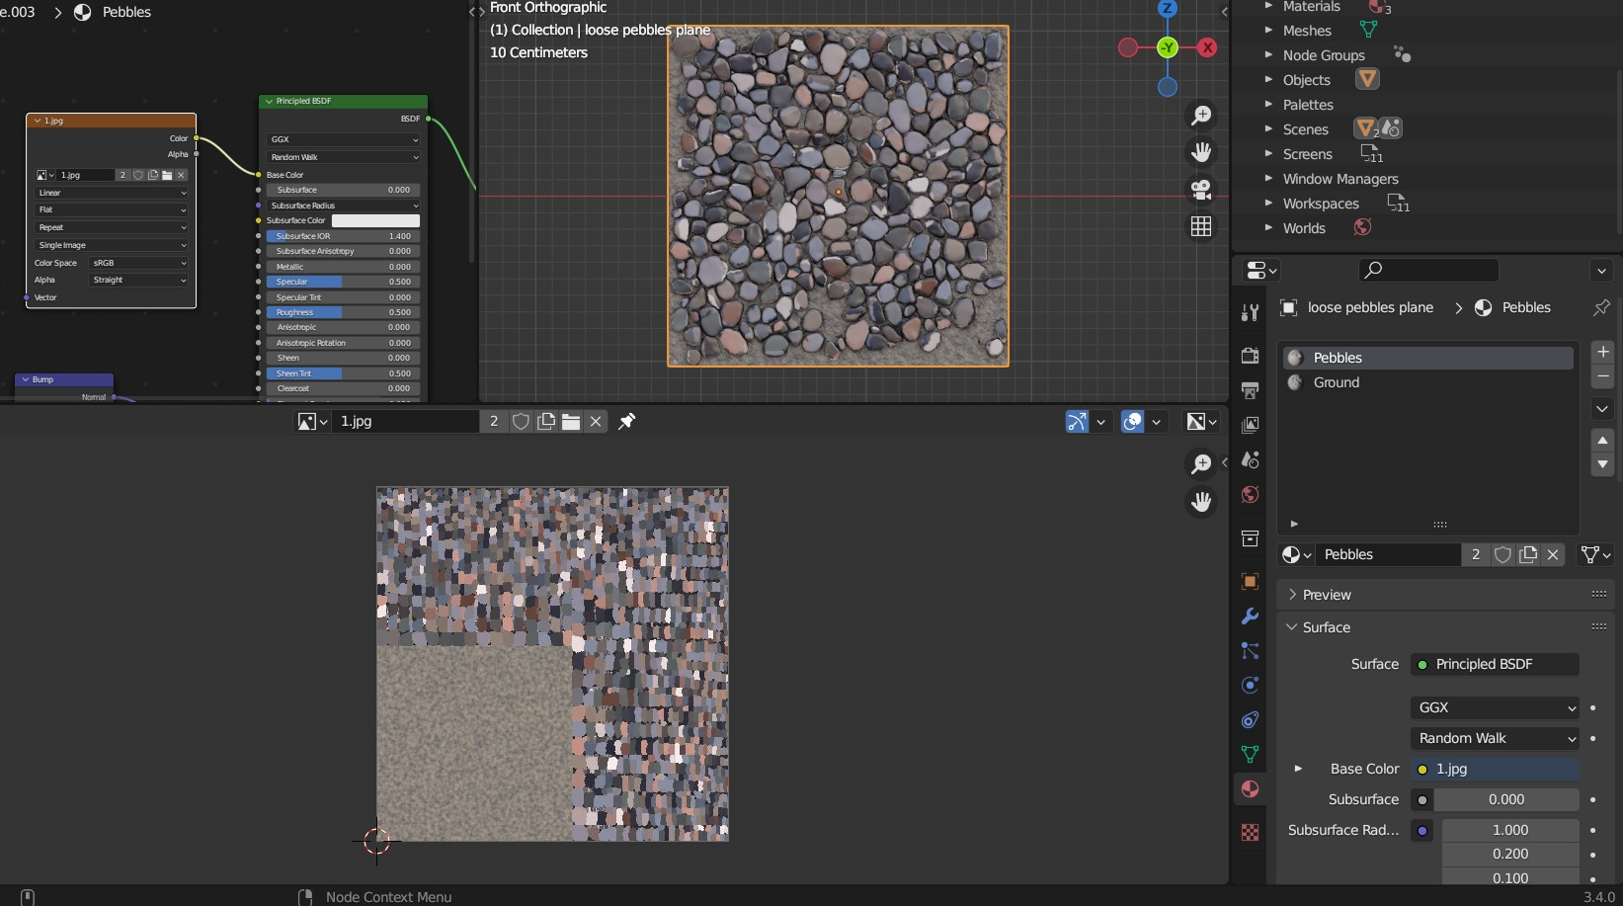Click the viewport zoom magnifier icon

(1201, 116)
